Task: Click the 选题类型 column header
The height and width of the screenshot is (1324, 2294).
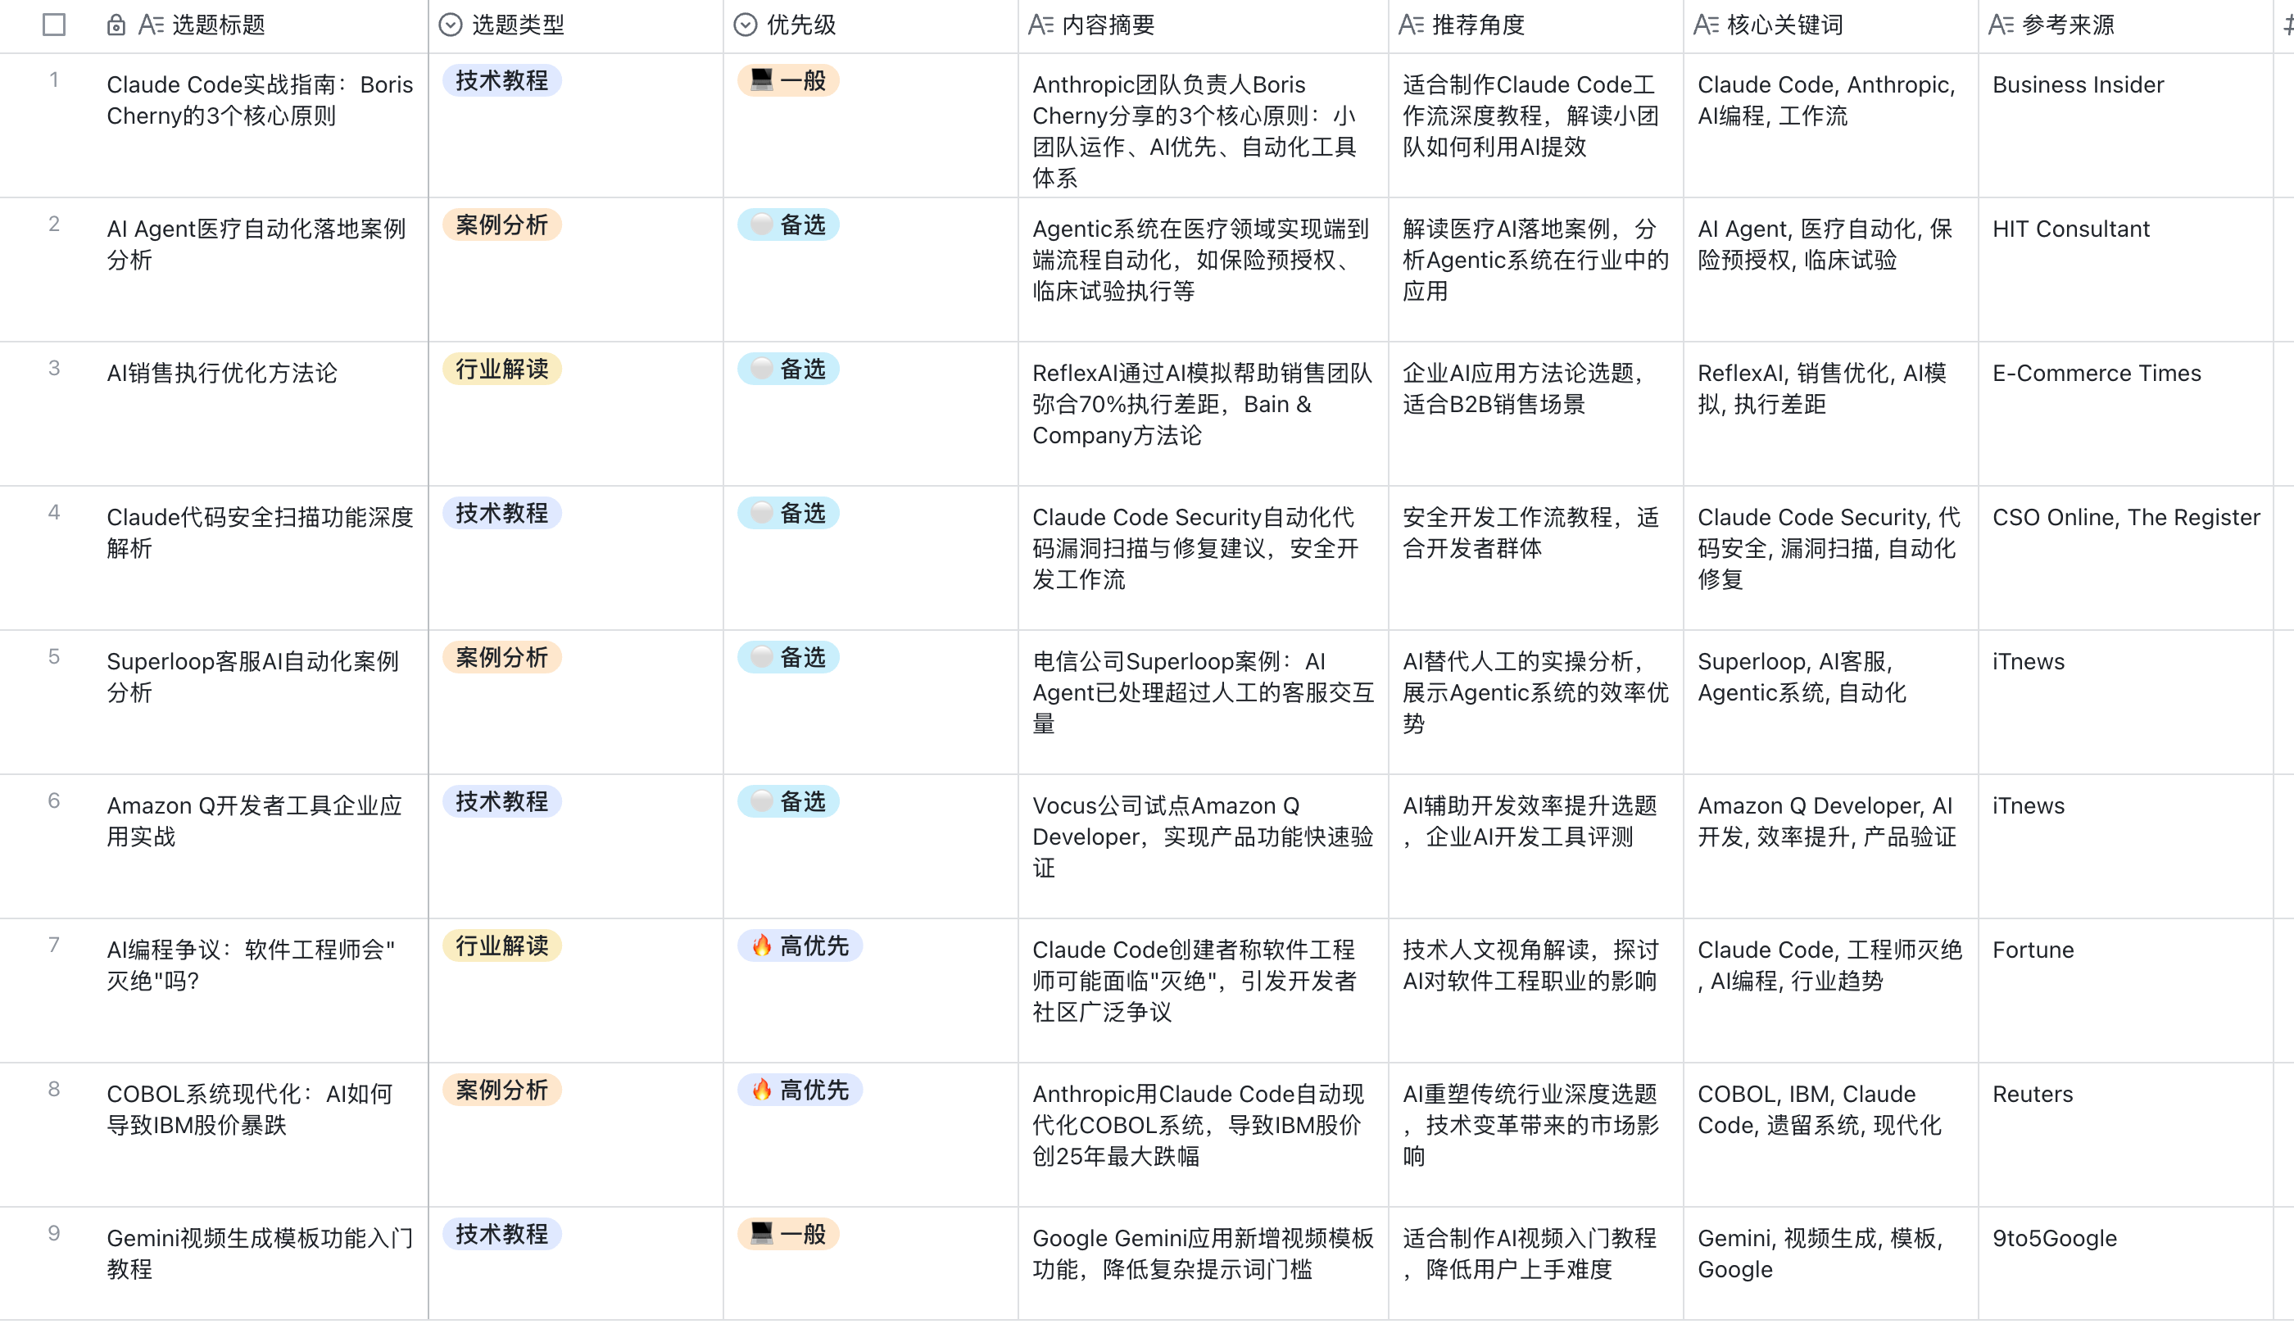Action: 519,25
